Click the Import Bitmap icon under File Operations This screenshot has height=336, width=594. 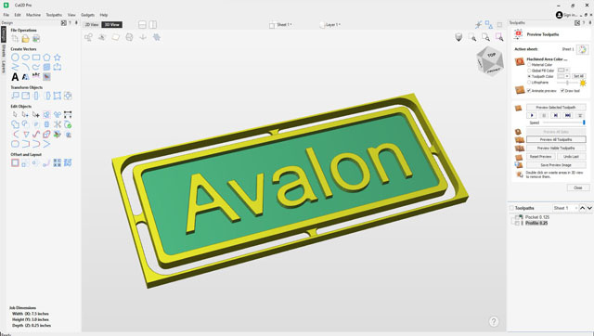pos(36,39)
